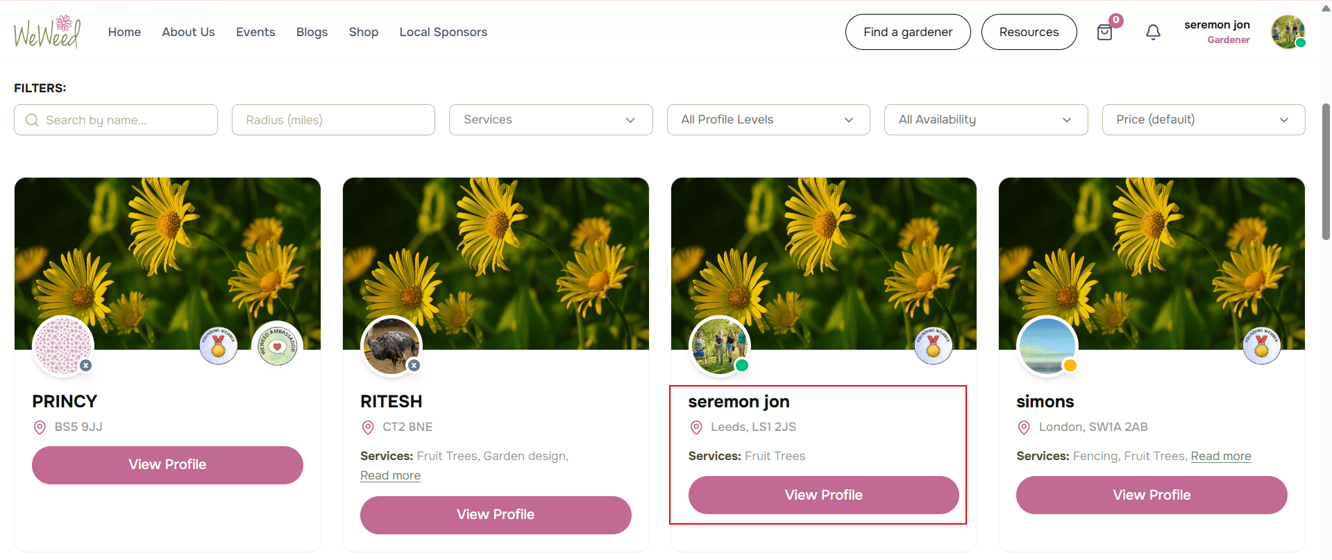Expand the Price (default) sort dropdown
Image resolution: width=1332 pixels, height=560 pixels.
(x=1203, y=119)
